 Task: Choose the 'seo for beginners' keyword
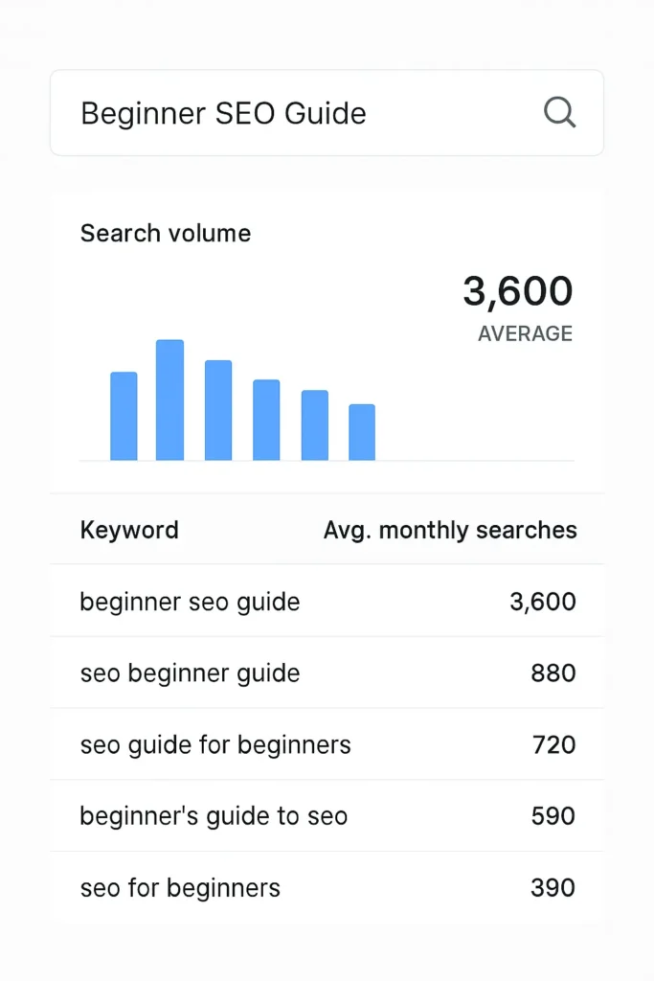180,888
